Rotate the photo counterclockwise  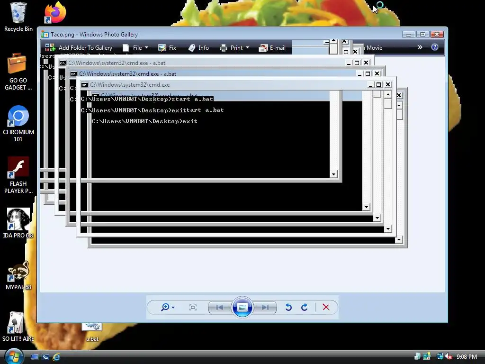[288, 307]
